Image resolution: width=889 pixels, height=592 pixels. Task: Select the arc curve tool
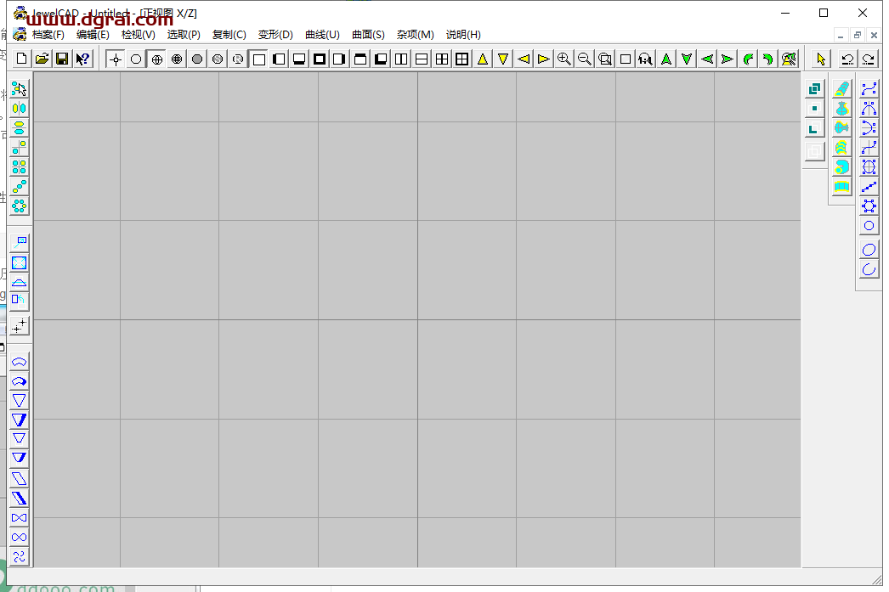(869, 269)
